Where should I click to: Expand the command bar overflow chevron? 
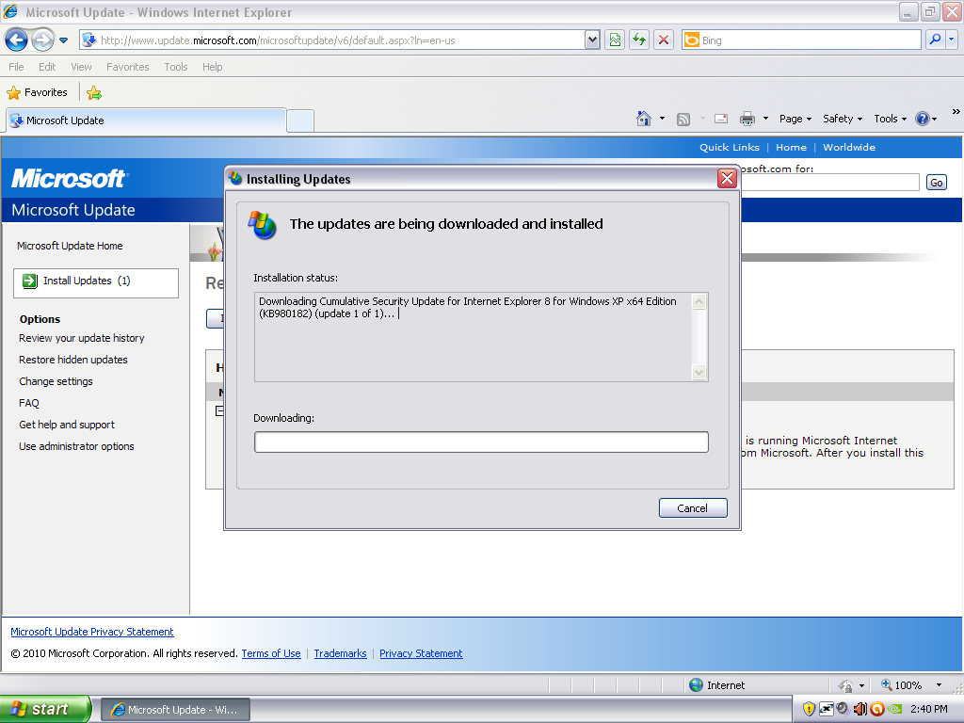956,112
